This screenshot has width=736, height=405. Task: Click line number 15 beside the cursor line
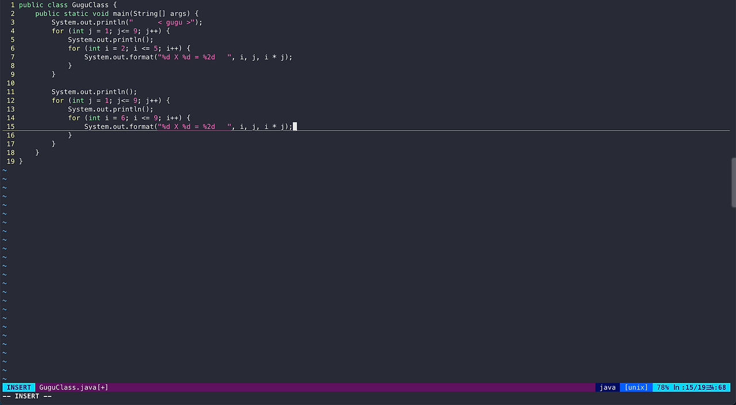(10, 127)
